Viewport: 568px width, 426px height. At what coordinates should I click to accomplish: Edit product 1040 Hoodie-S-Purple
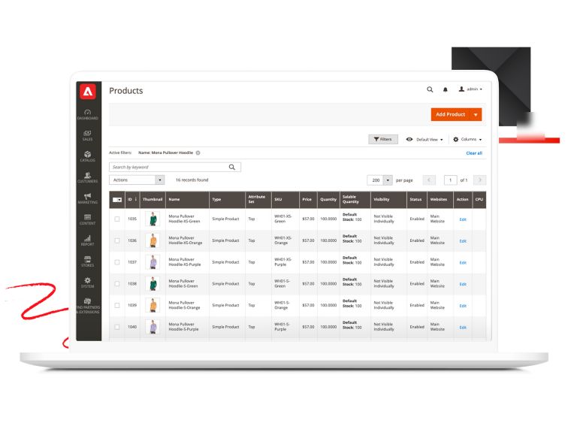[463, 328]
